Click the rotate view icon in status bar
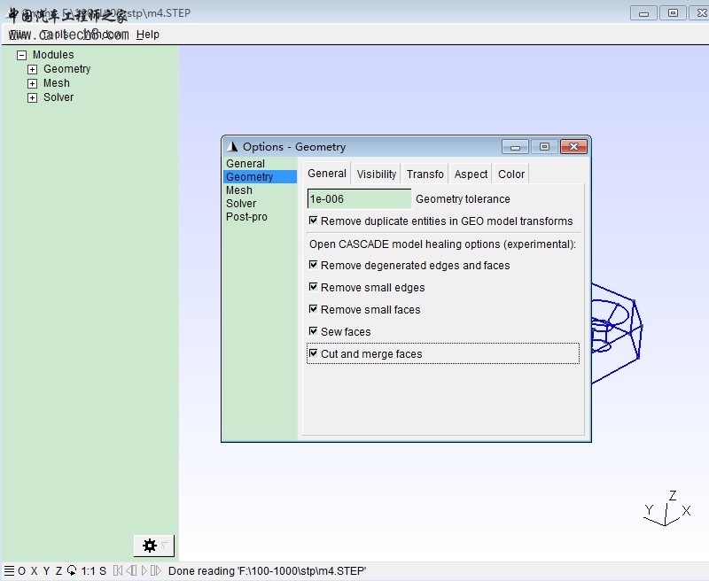The image size is (709, 581). tap(72, 571)
